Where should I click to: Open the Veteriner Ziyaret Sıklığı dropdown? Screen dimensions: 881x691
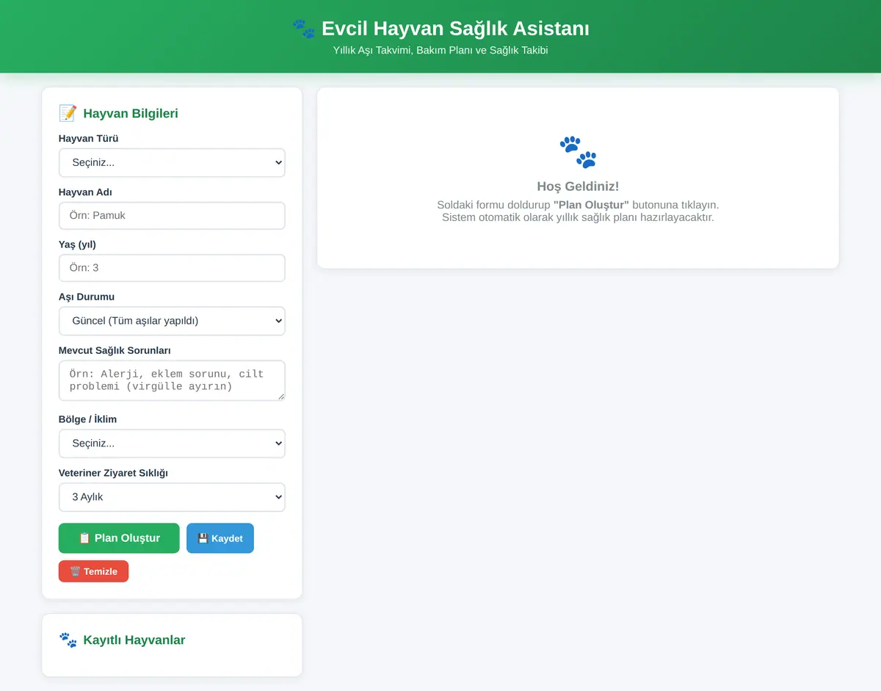pyautogui.click(x=172, y=497)
